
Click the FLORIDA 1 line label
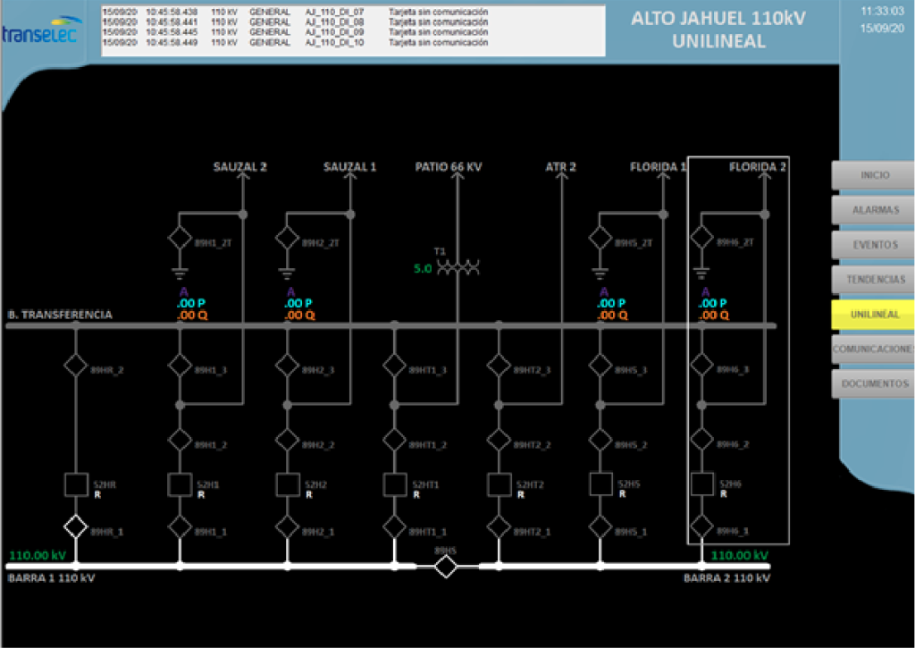[658, 166]
